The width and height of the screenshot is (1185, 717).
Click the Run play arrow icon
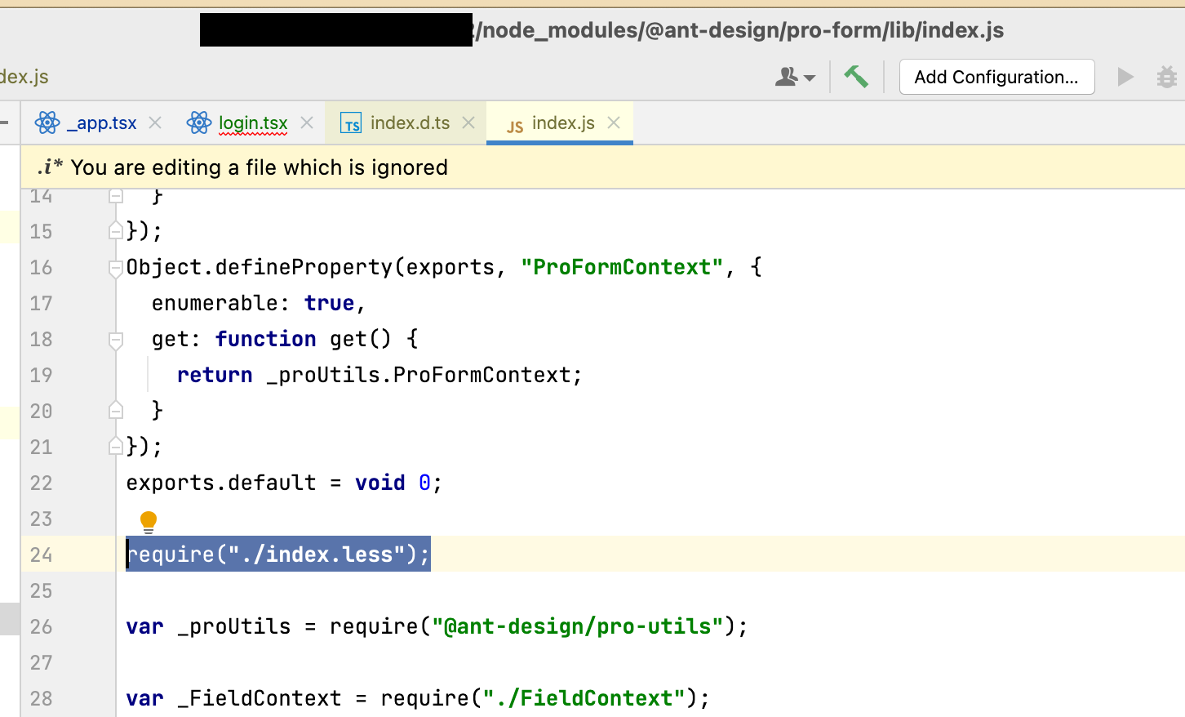[1125, 77]
